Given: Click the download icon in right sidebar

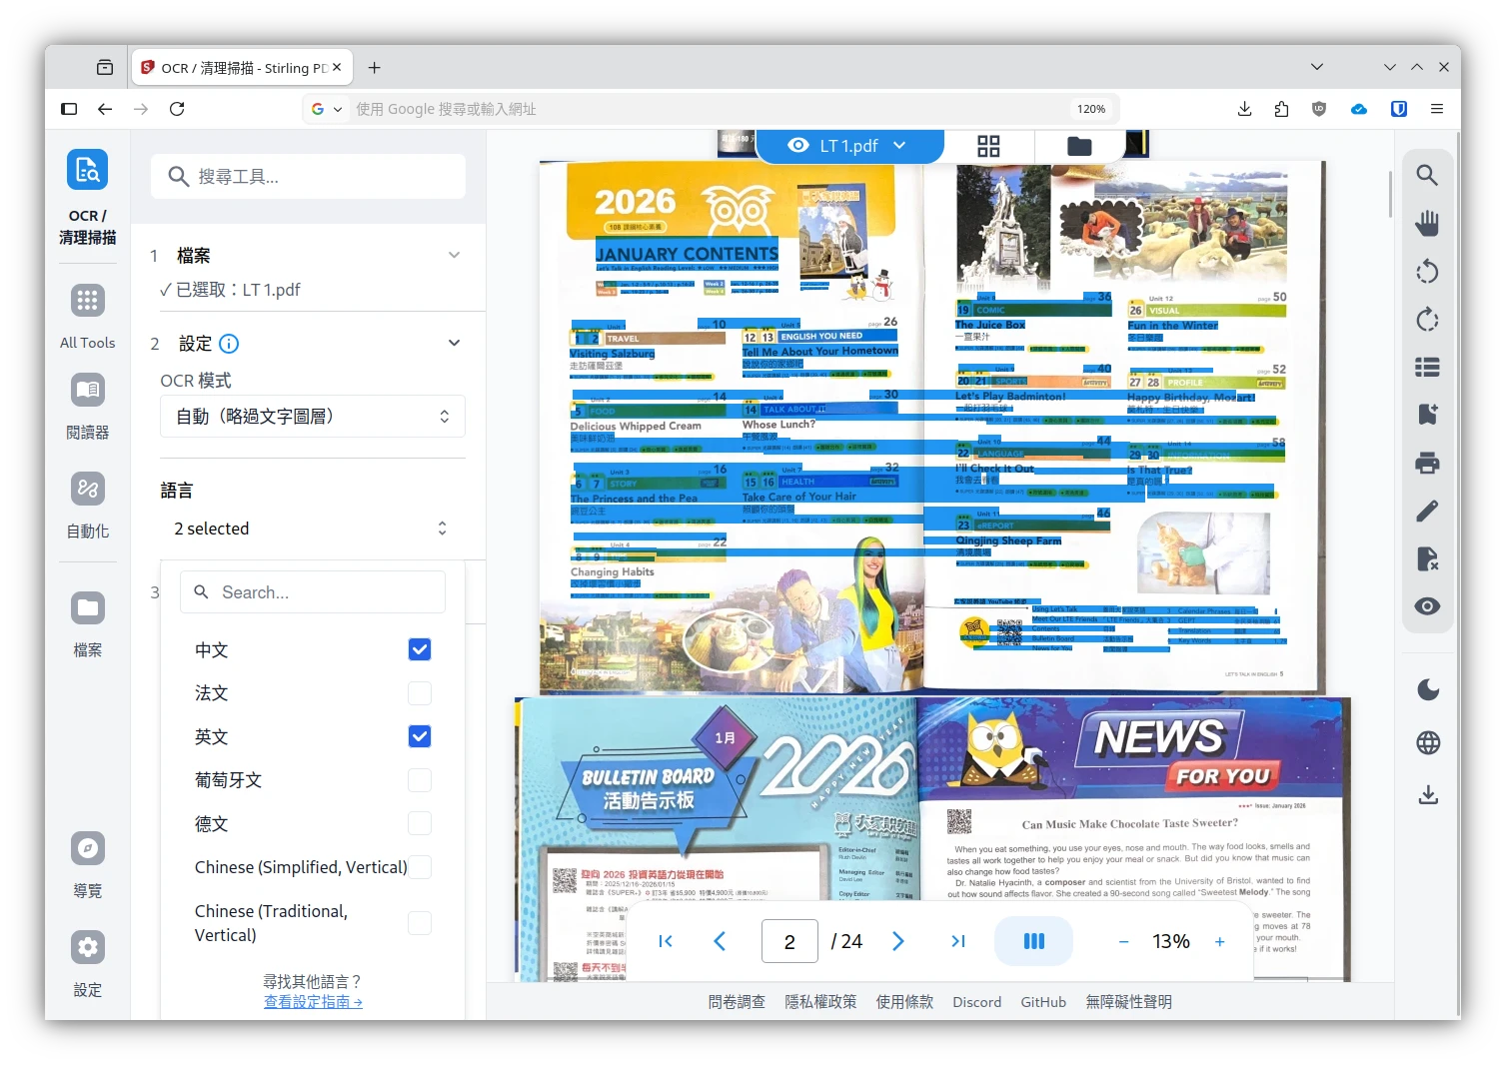Looking at the screenshot, I should tap(1428, 794).
